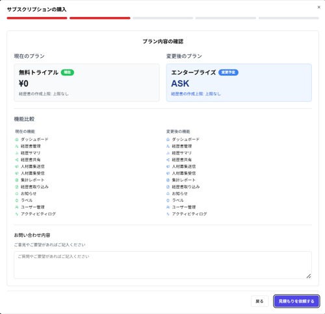Select the 無料トライアル current plan card

(x=86, y=82)
